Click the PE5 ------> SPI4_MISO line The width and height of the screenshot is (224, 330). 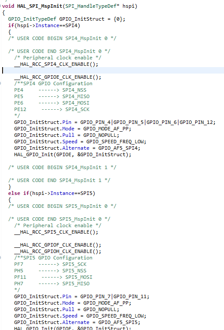click(52, 96)
